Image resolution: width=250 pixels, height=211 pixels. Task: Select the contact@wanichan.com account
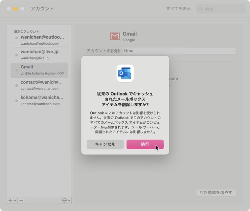coord(39,85)
